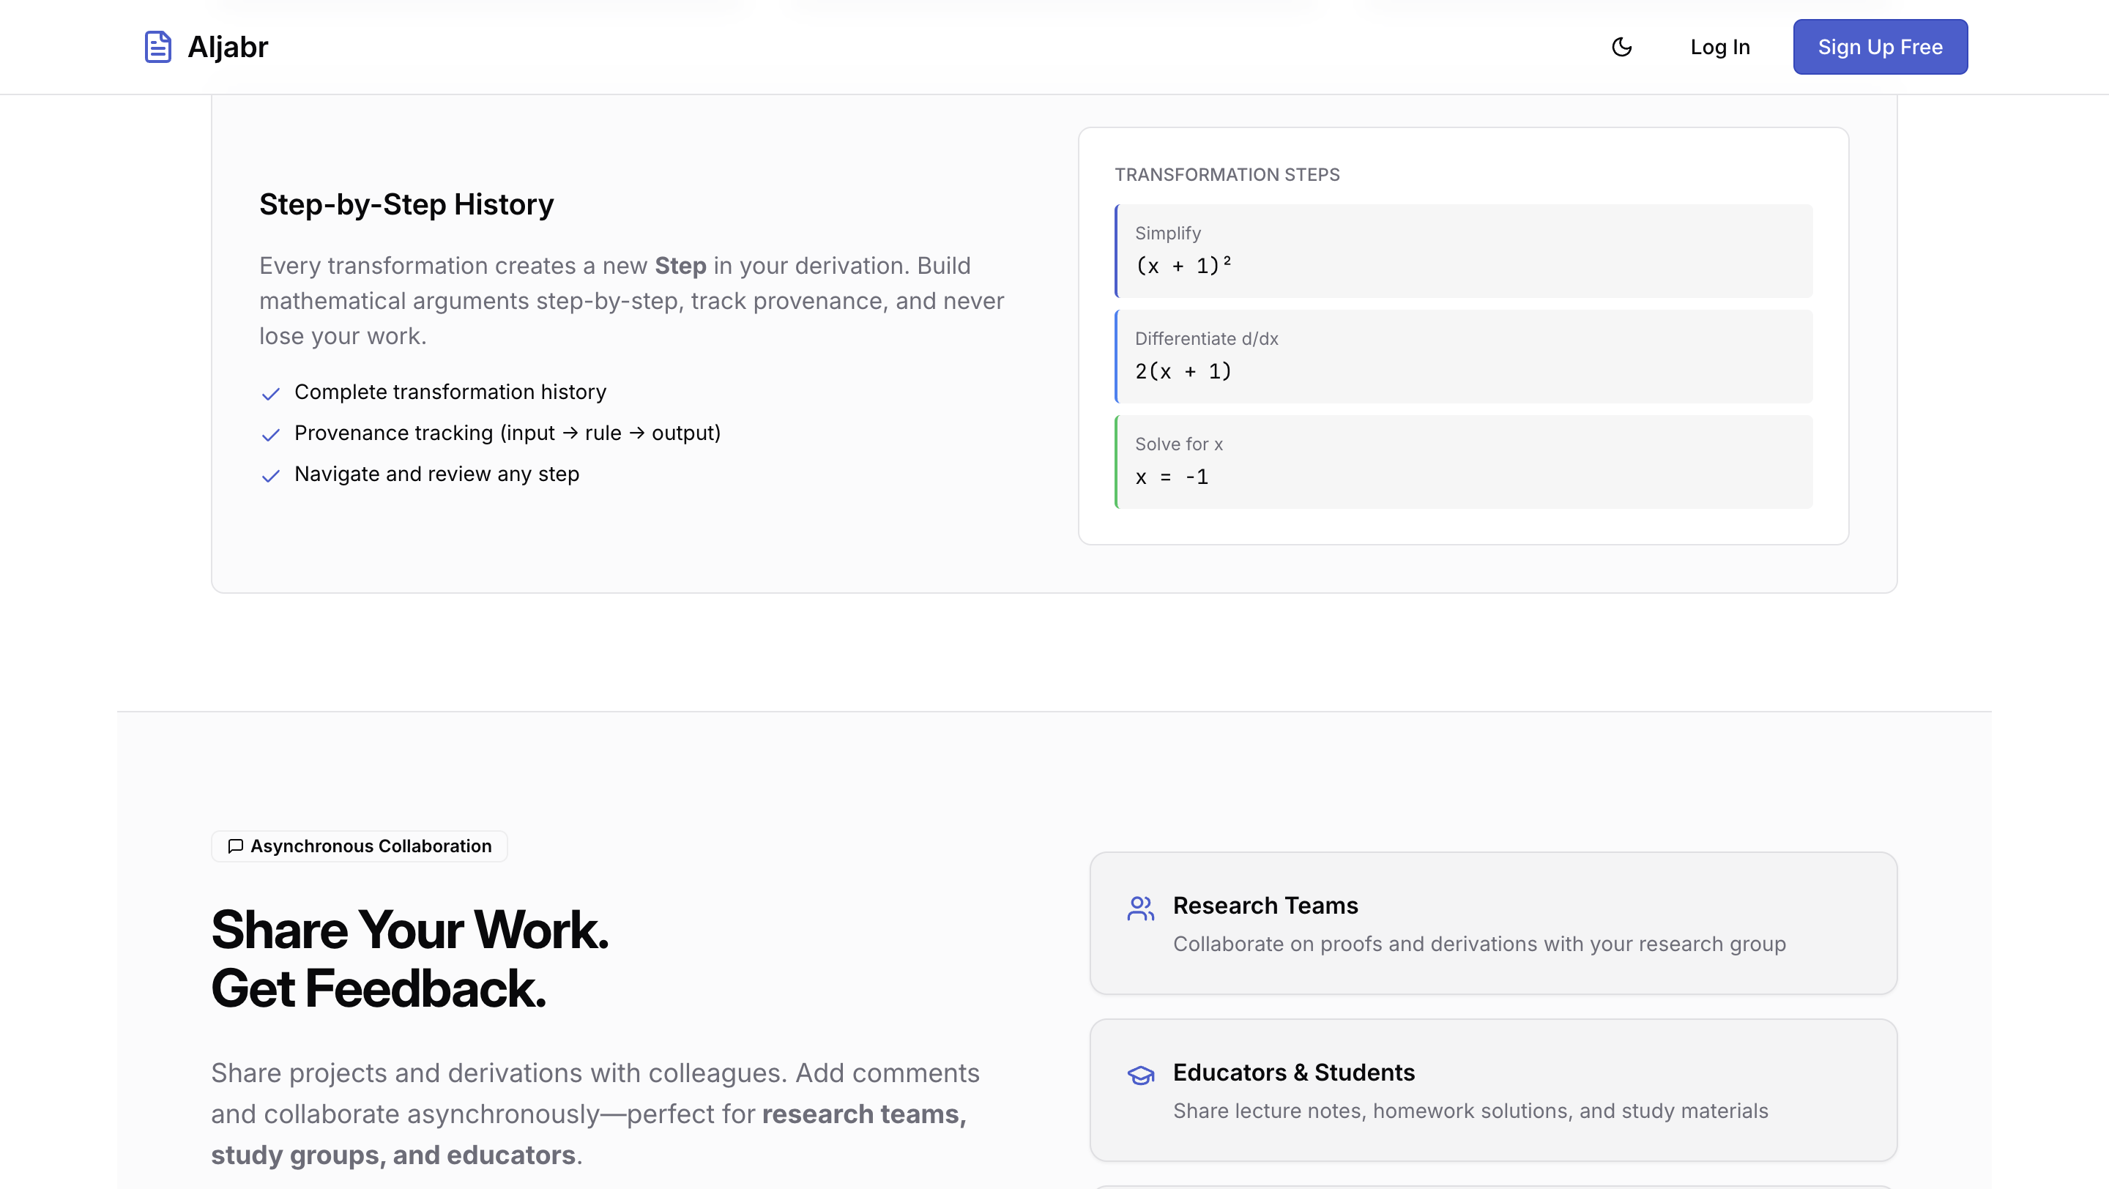This screenshot has width=2109, height=1189.
Task: Click the Collaborate on proofs description text
Action: 1478,944
